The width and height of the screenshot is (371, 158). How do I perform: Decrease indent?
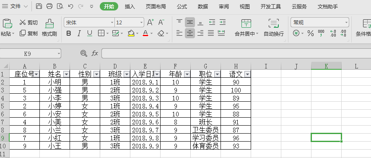pyautogui.click(x=212, y=23)
